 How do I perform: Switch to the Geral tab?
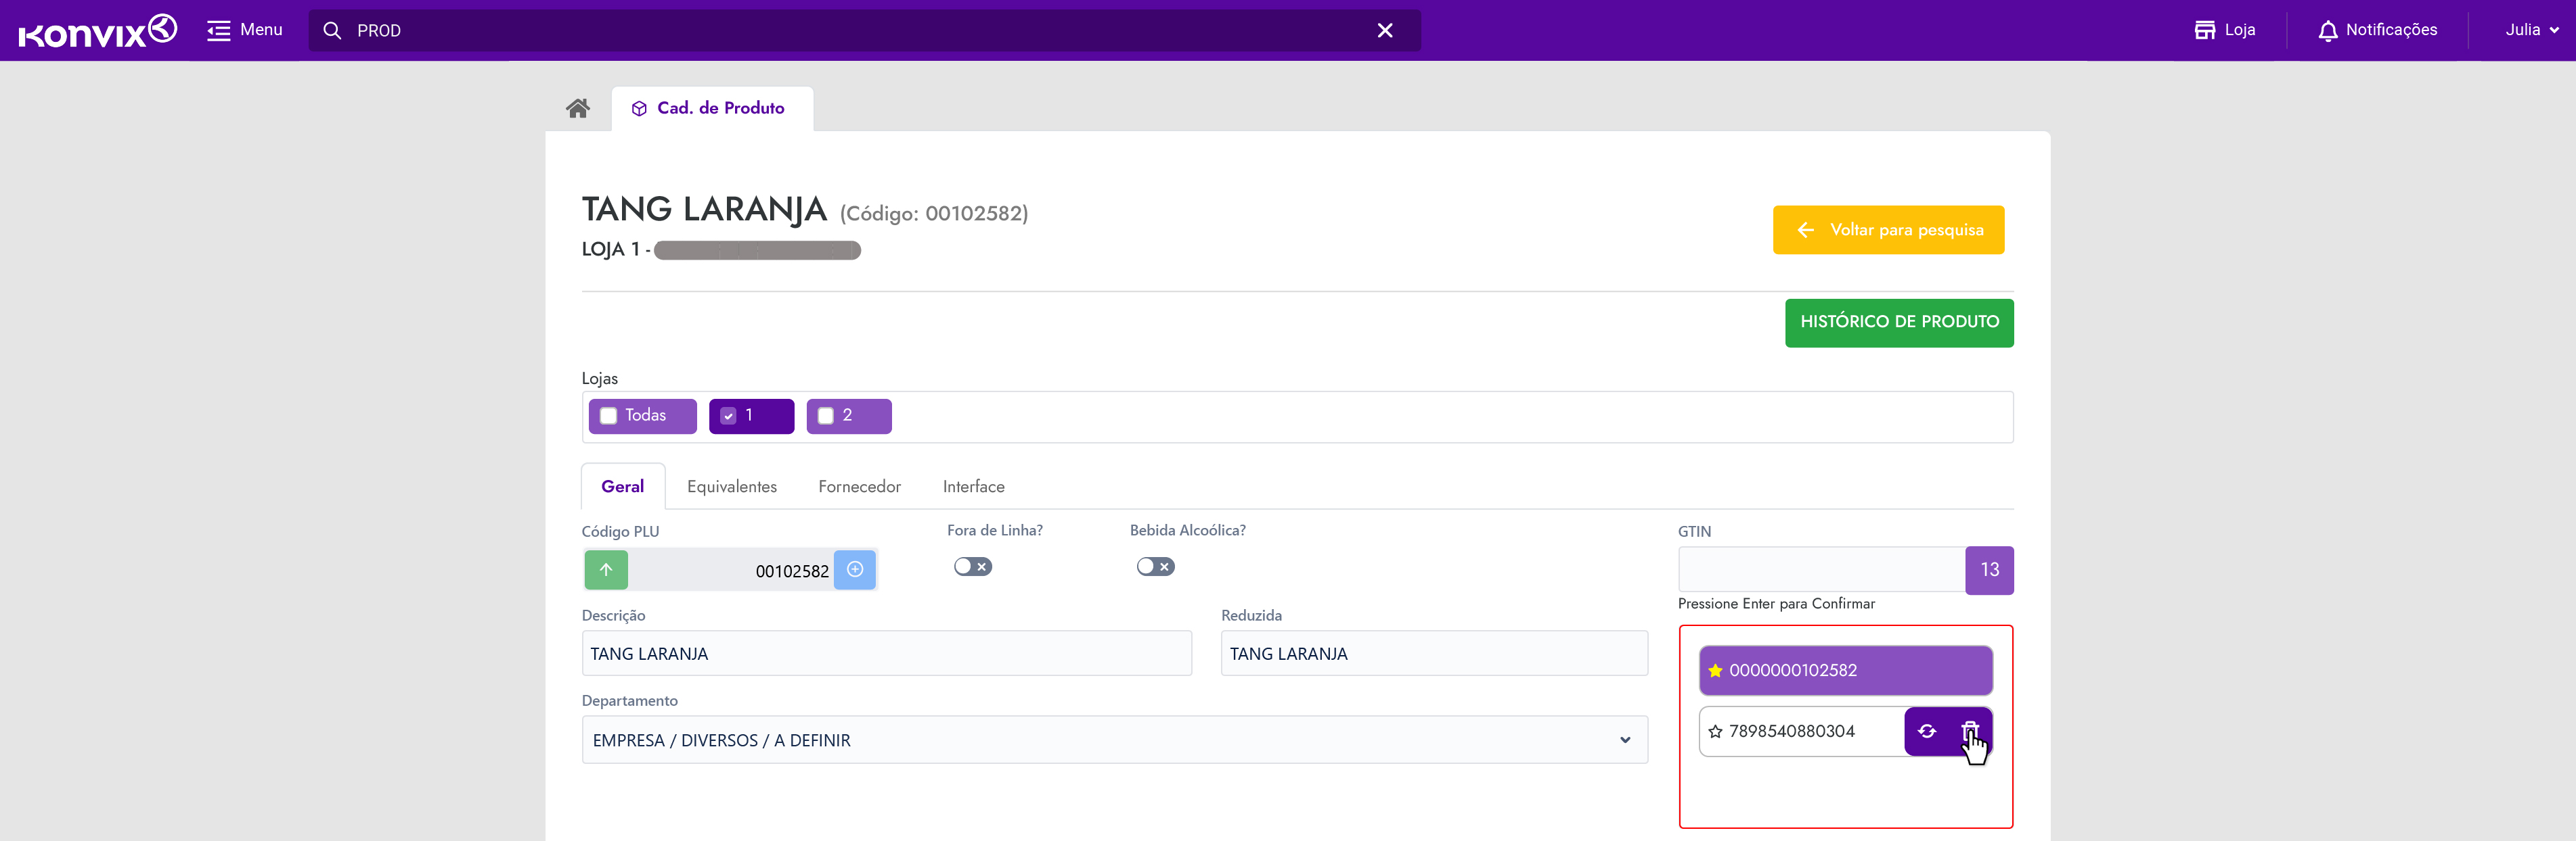[x=622, y=487]
